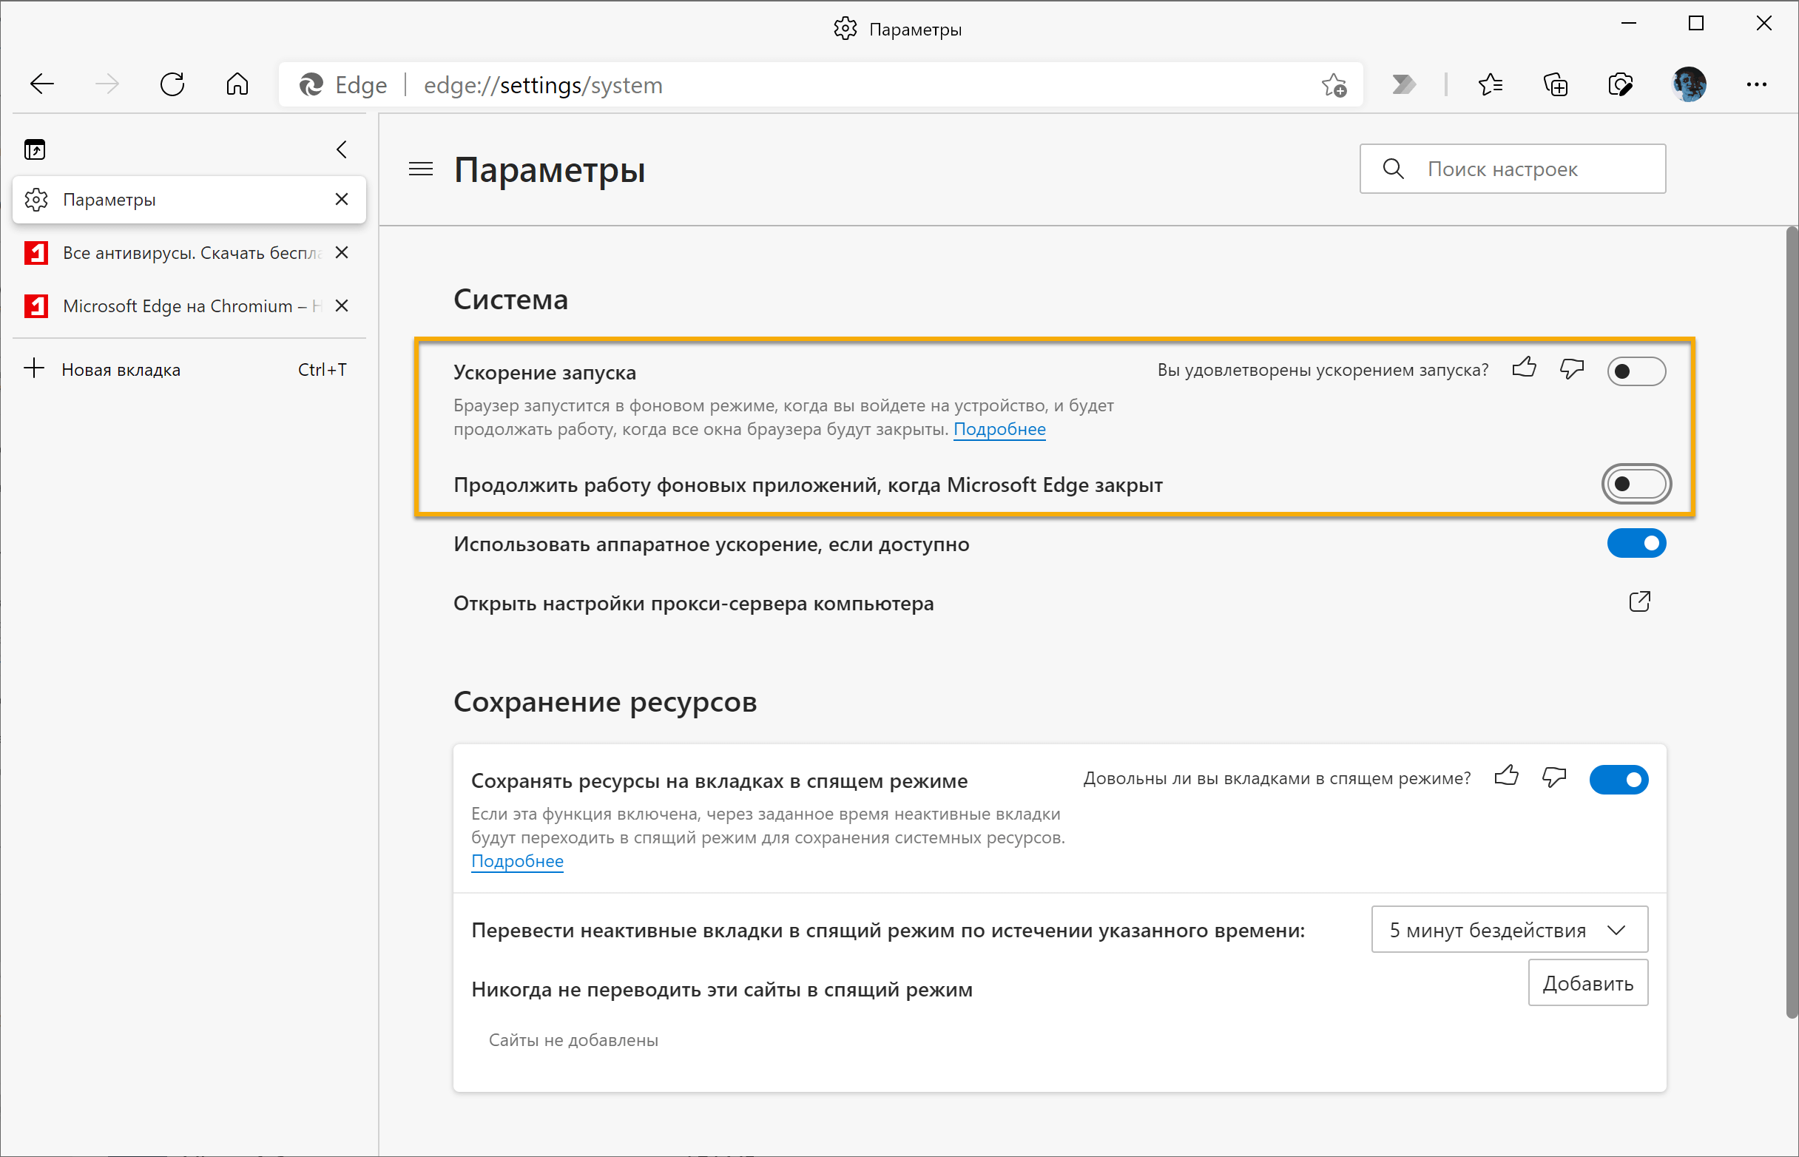Image resolution: width=1799 pixels, height=1157 pixels.
Task: Click the collections icon
Action: pos(1556,85)
